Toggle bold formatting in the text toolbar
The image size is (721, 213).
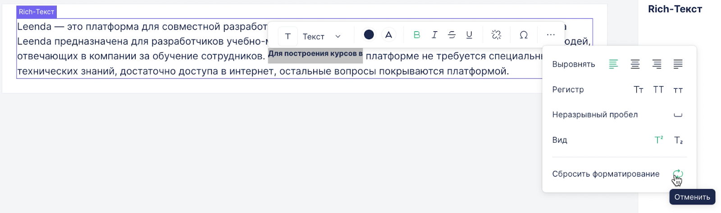(416, 35)
